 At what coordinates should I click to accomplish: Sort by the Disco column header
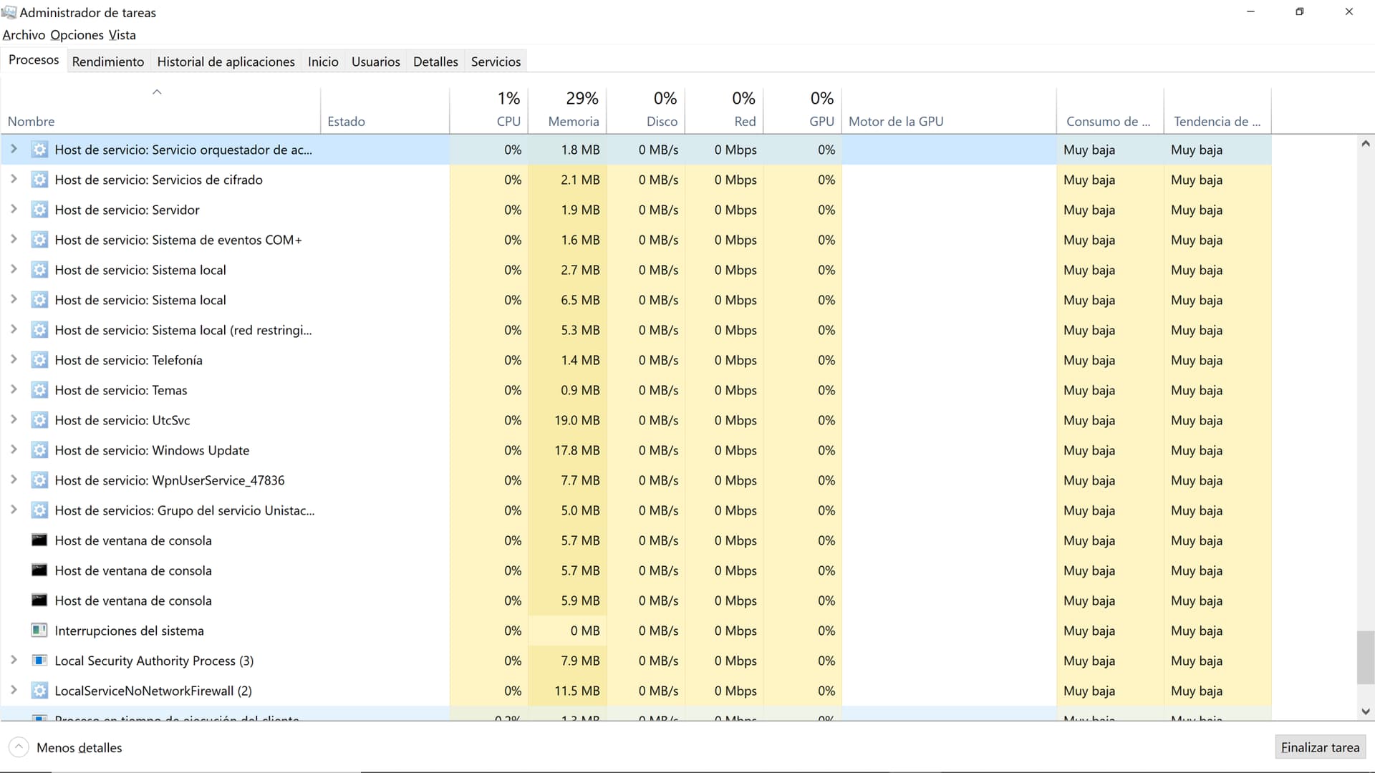tap(646, 110)
